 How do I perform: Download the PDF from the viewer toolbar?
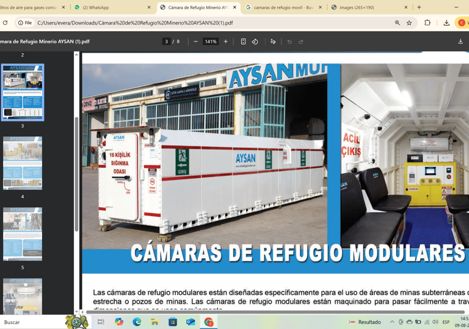460,42
